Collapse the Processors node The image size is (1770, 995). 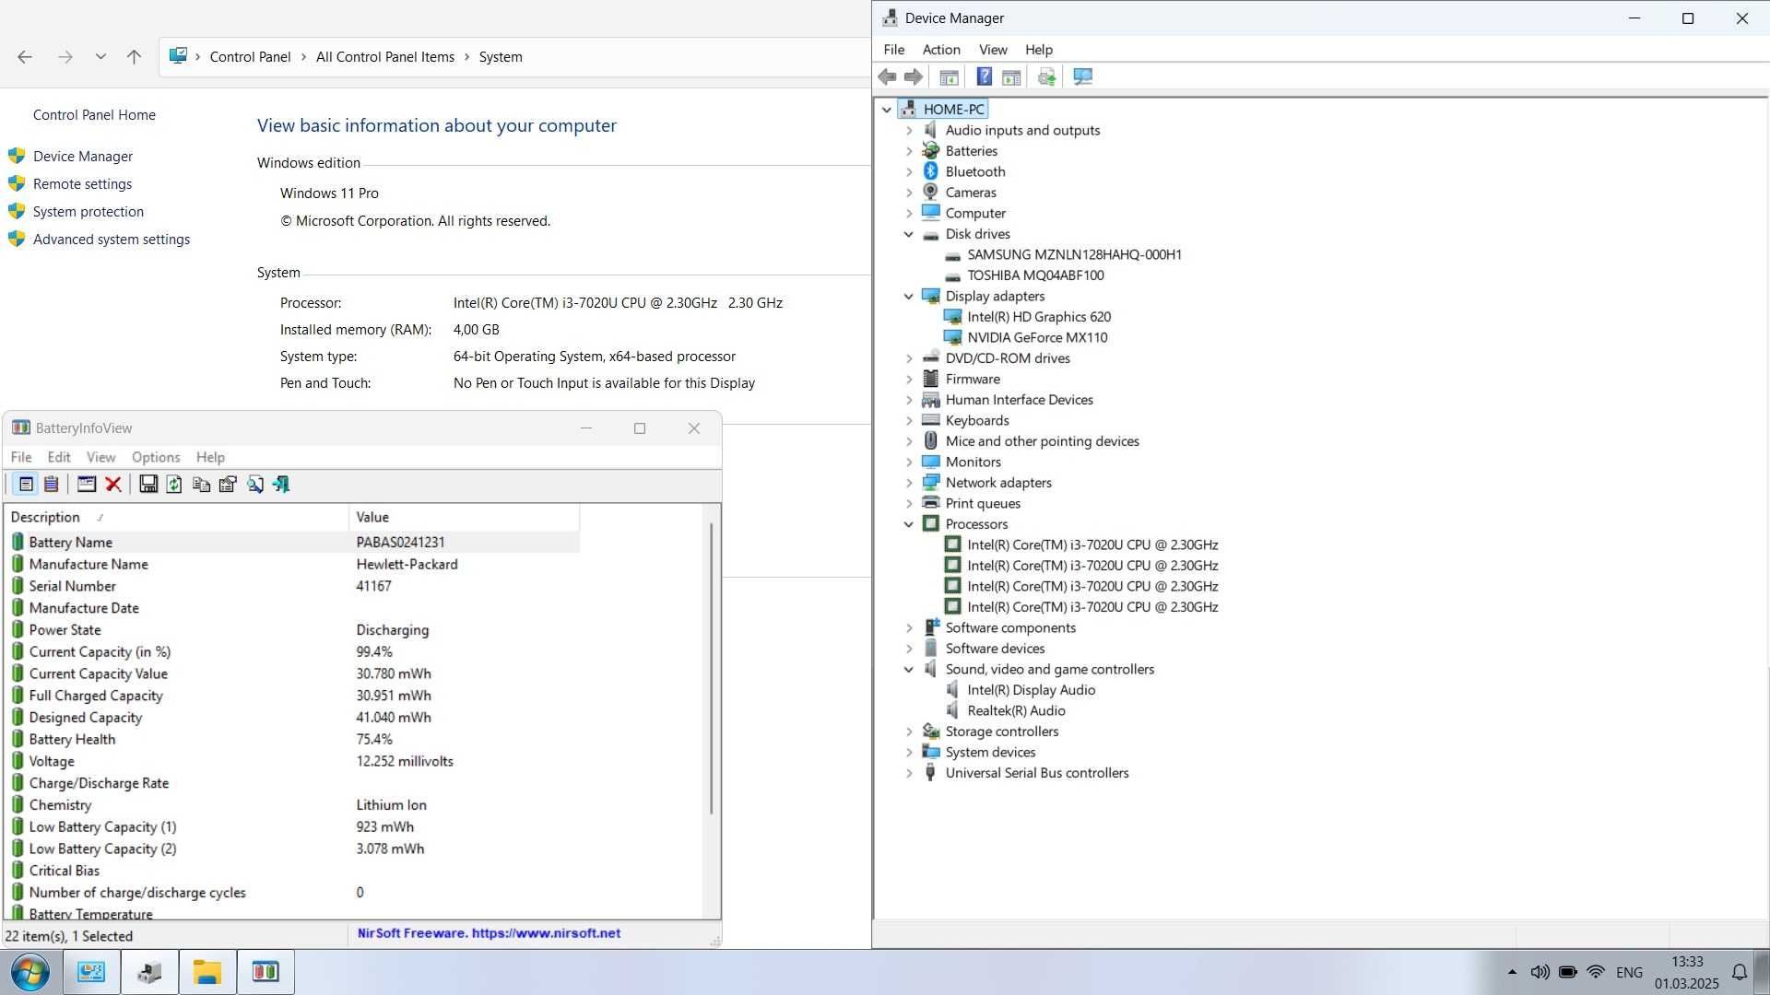tap(909, 524)
